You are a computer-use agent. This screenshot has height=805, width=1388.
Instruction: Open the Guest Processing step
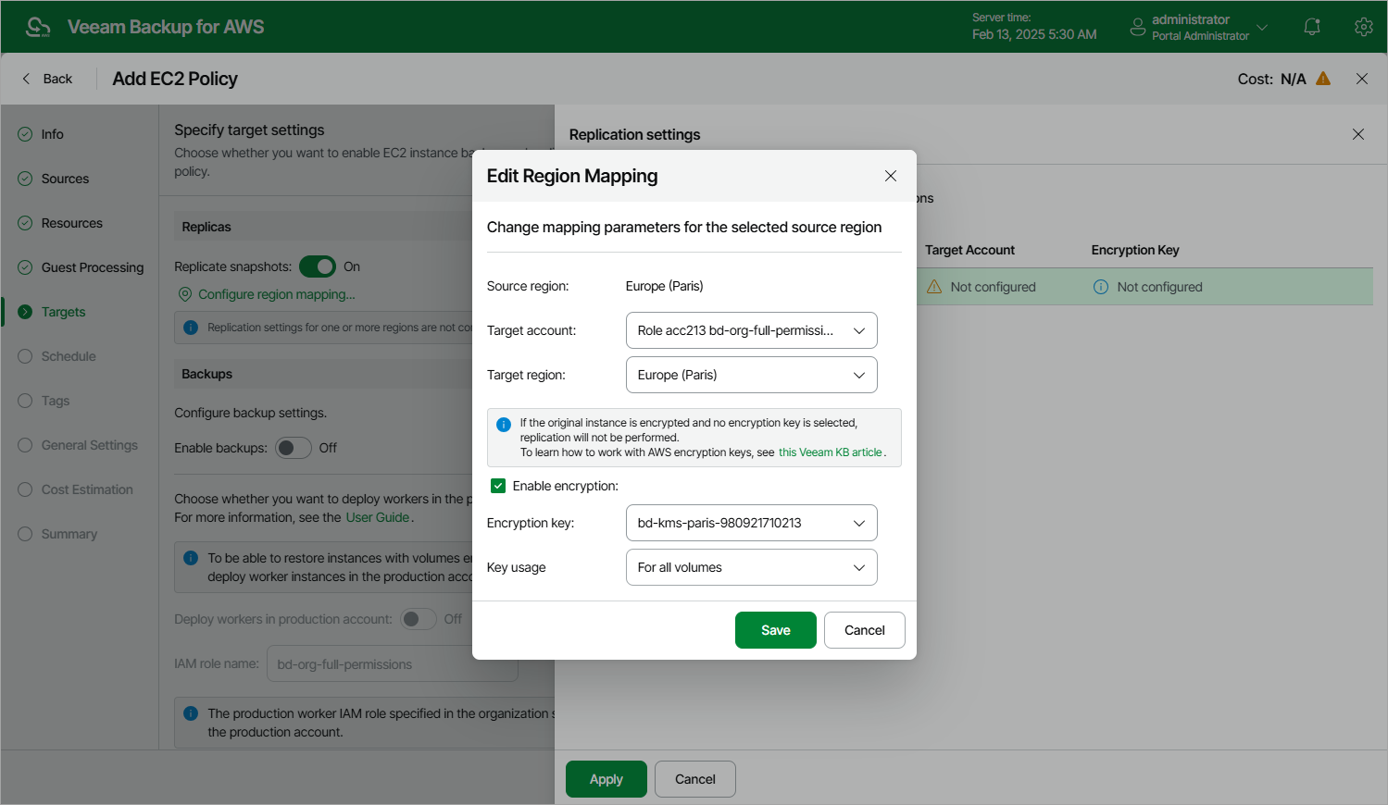point(92,267)
